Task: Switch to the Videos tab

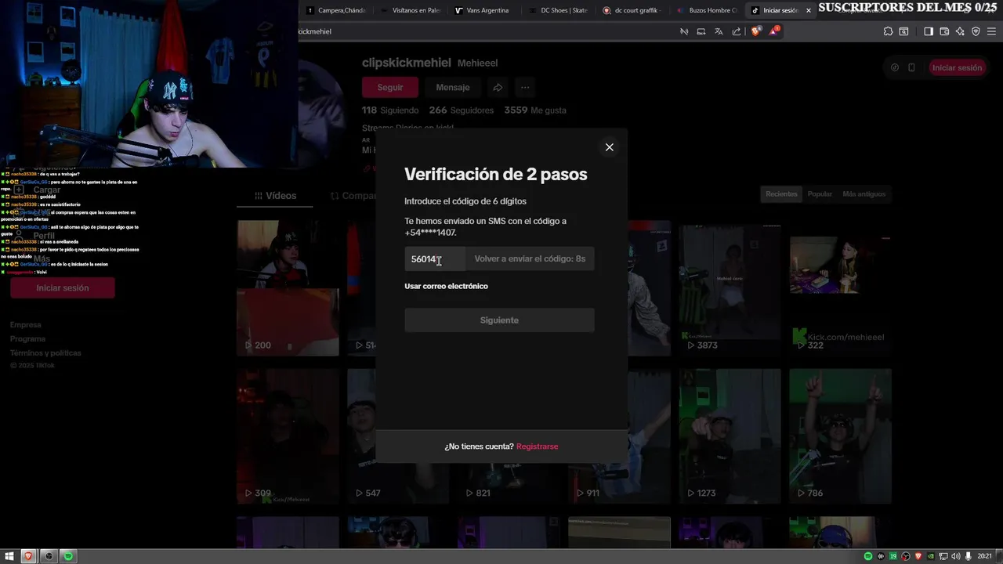Action: 275,196
